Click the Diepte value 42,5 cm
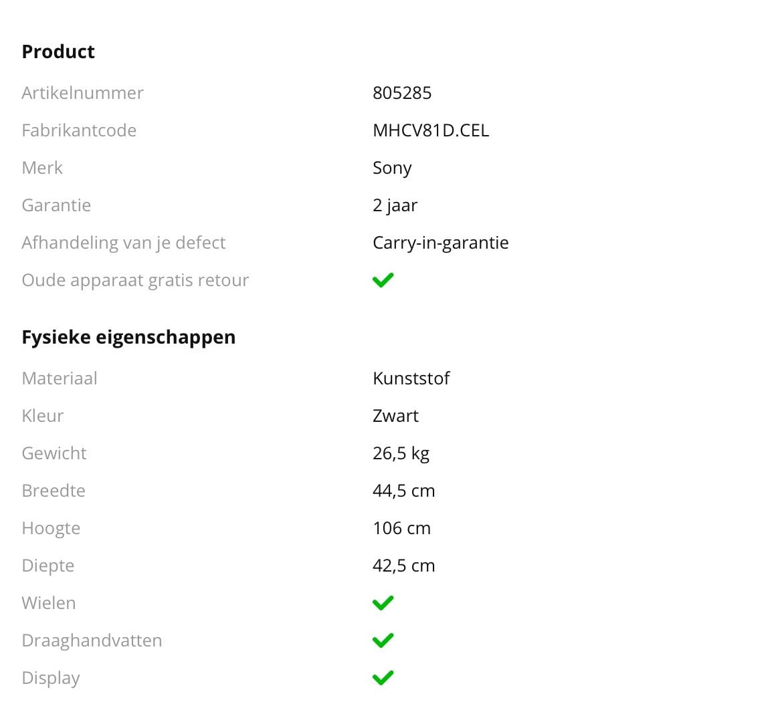This screenshot has width=776, height=718. pos(403,566)
